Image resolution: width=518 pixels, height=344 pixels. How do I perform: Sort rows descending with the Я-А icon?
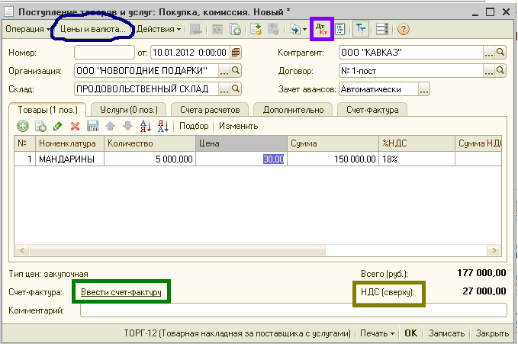tap(163, 126)
